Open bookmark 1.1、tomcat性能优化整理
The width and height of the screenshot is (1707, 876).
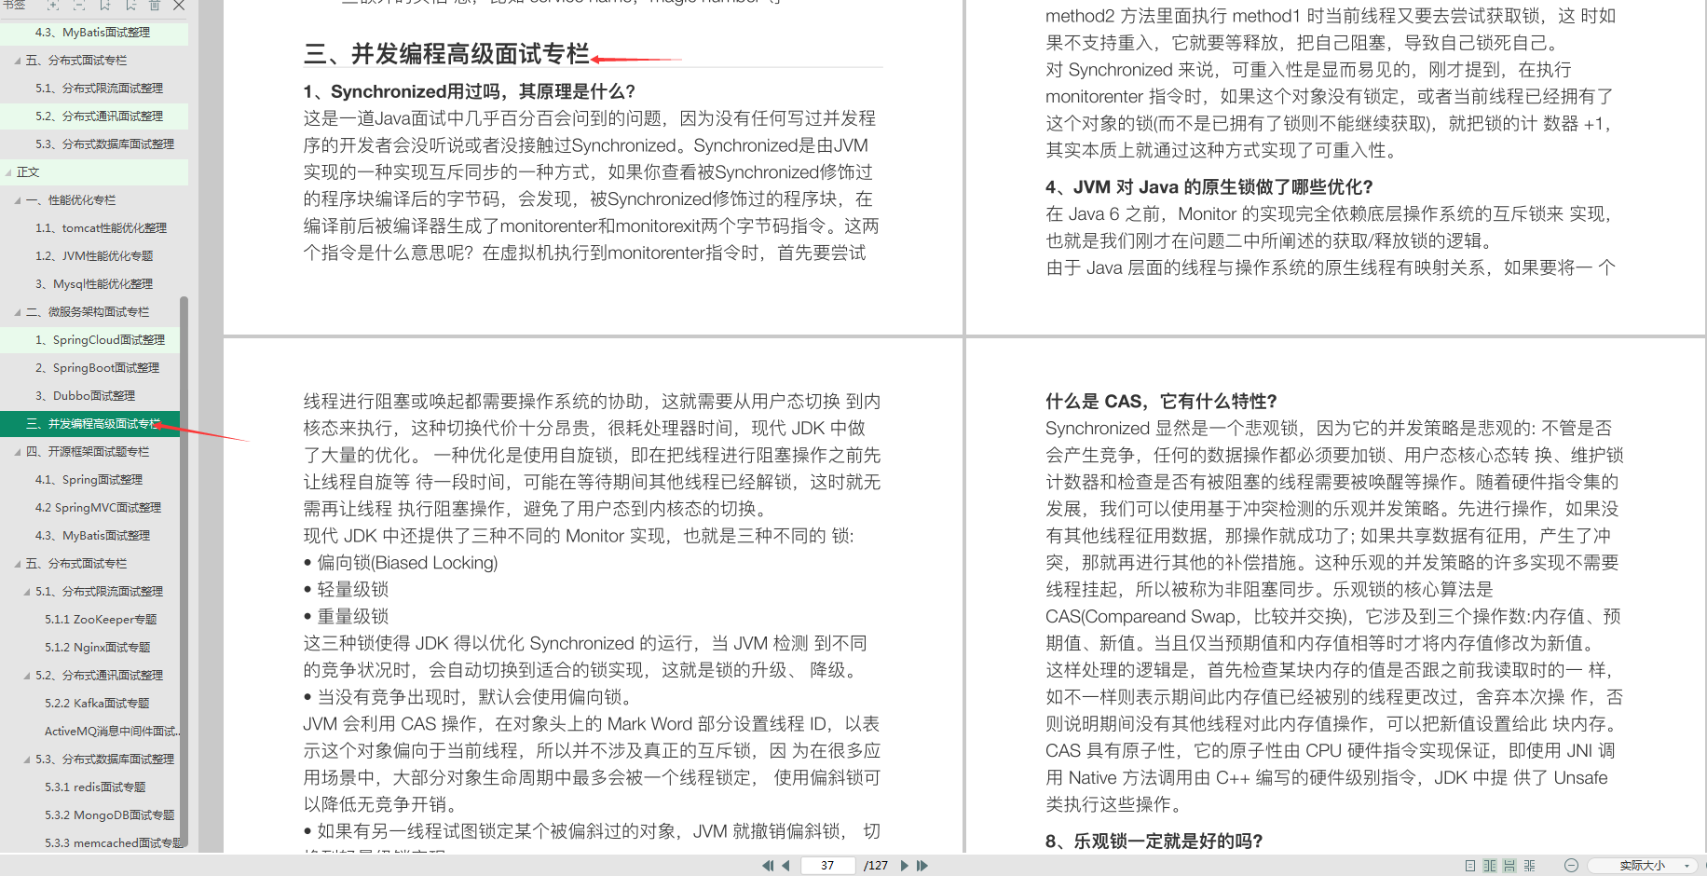[101, 228]
